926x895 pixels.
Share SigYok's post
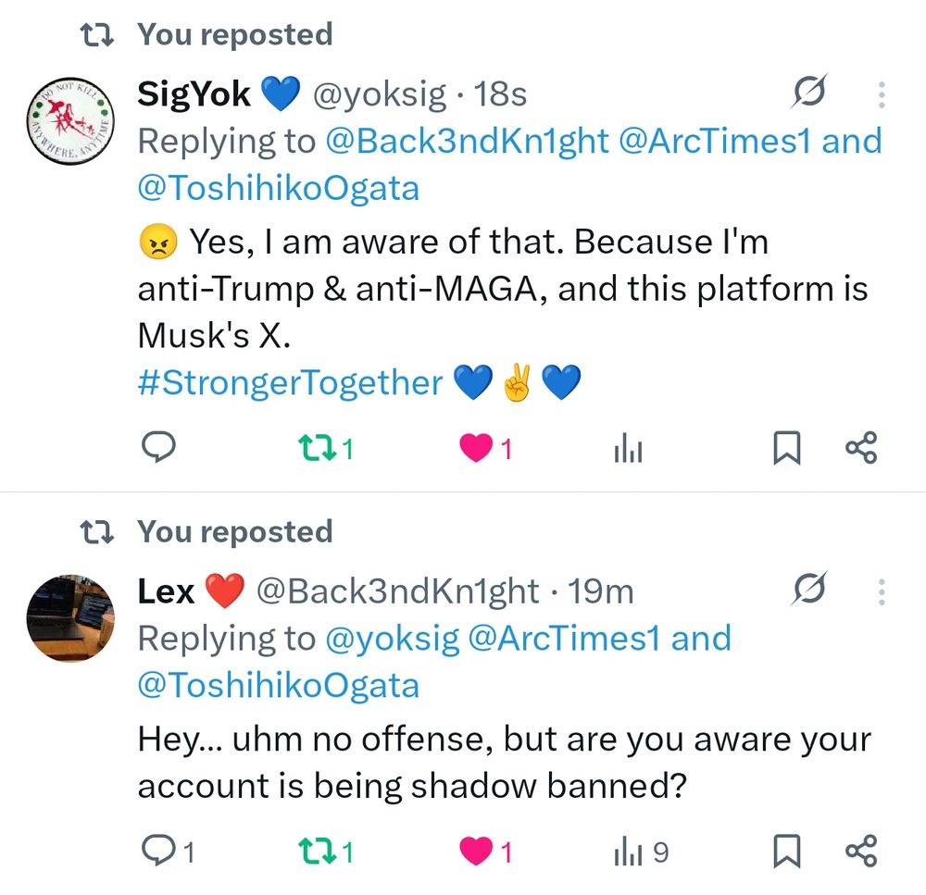coord(860,450)
